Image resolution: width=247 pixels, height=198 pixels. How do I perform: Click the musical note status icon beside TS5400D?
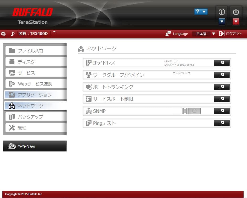click(13, 34)
